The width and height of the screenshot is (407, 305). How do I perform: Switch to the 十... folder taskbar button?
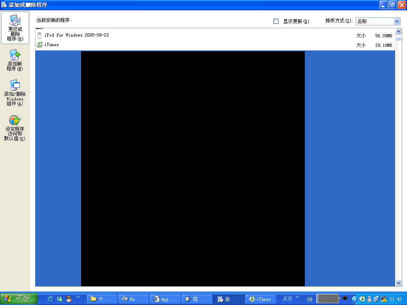[102, 299]
